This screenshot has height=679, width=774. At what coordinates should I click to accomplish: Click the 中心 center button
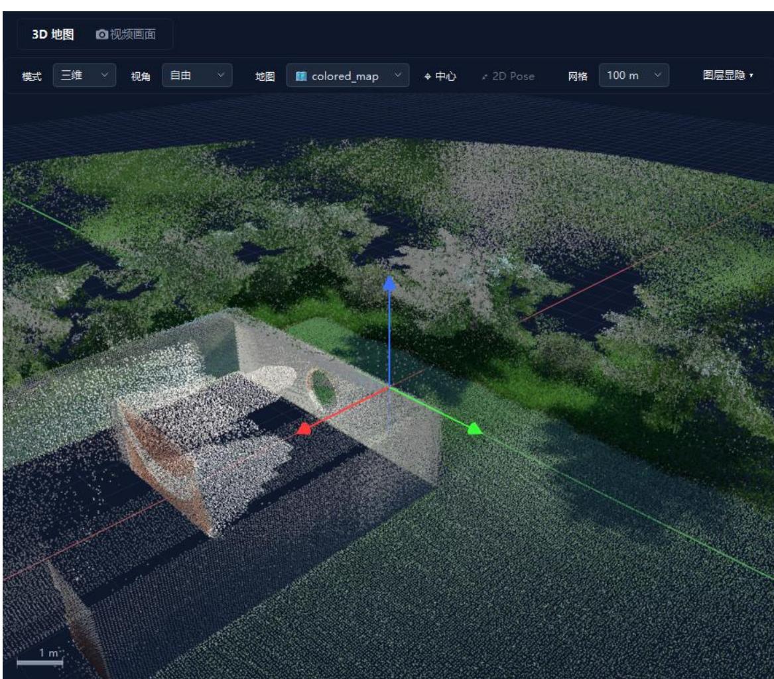tap(440, 76)
